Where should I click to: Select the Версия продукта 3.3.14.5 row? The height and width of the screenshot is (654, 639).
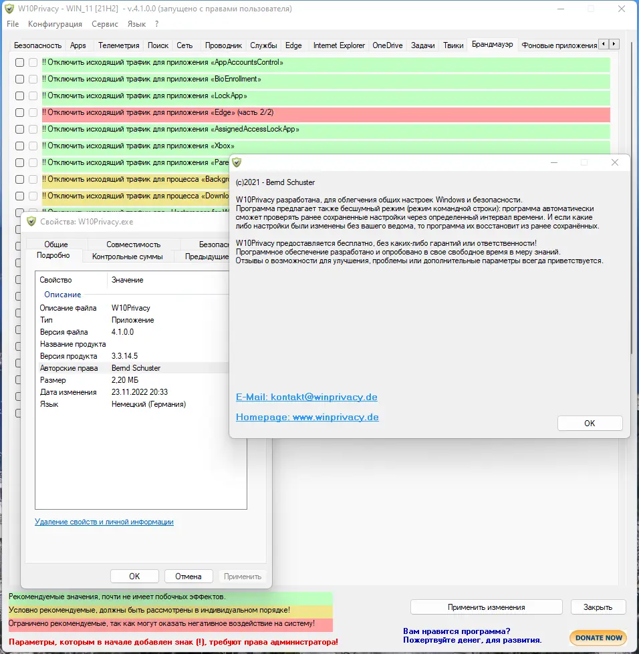[134, 356]
